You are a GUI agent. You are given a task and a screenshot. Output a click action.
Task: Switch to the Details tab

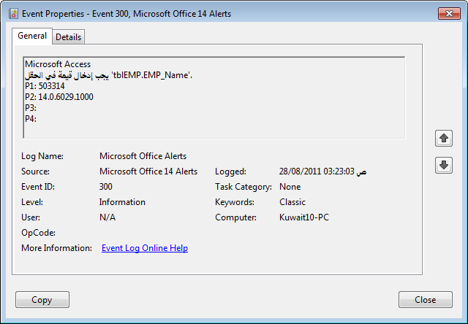69,37
